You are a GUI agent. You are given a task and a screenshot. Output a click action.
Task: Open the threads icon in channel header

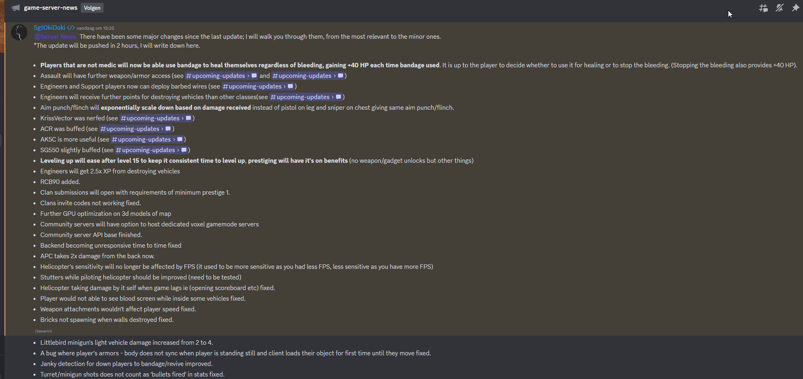[x=763, y=8]
